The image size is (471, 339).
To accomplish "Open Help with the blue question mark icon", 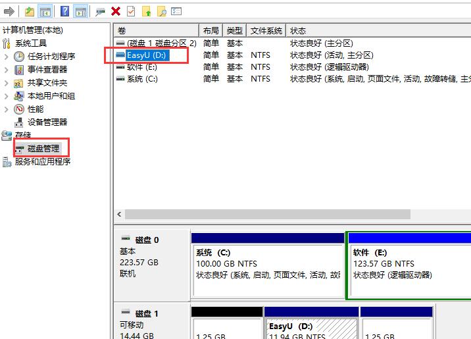I will 64,12.
